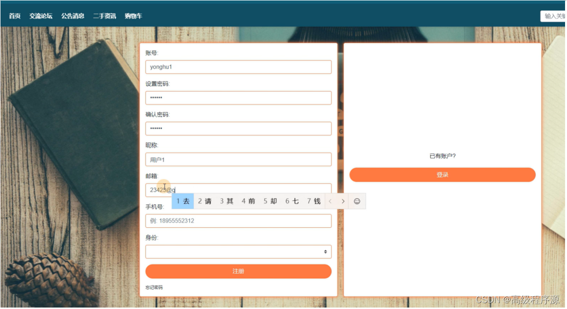Open the 公告消息 announcements menu item

[73, 16]
